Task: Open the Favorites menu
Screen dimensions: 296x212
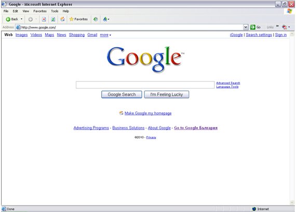Action: click(40, 11)
